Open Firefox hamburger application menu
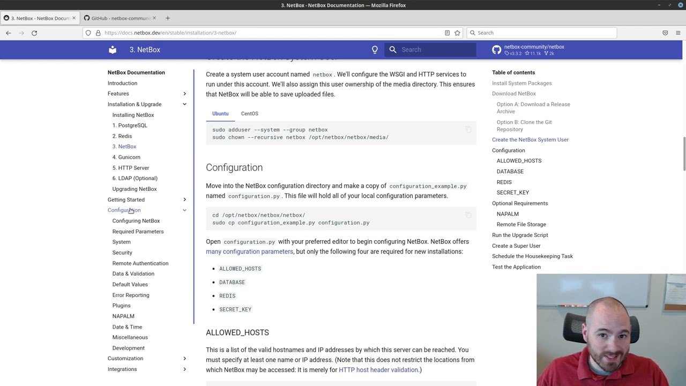 pyautogui.click(x=678, y=33)
